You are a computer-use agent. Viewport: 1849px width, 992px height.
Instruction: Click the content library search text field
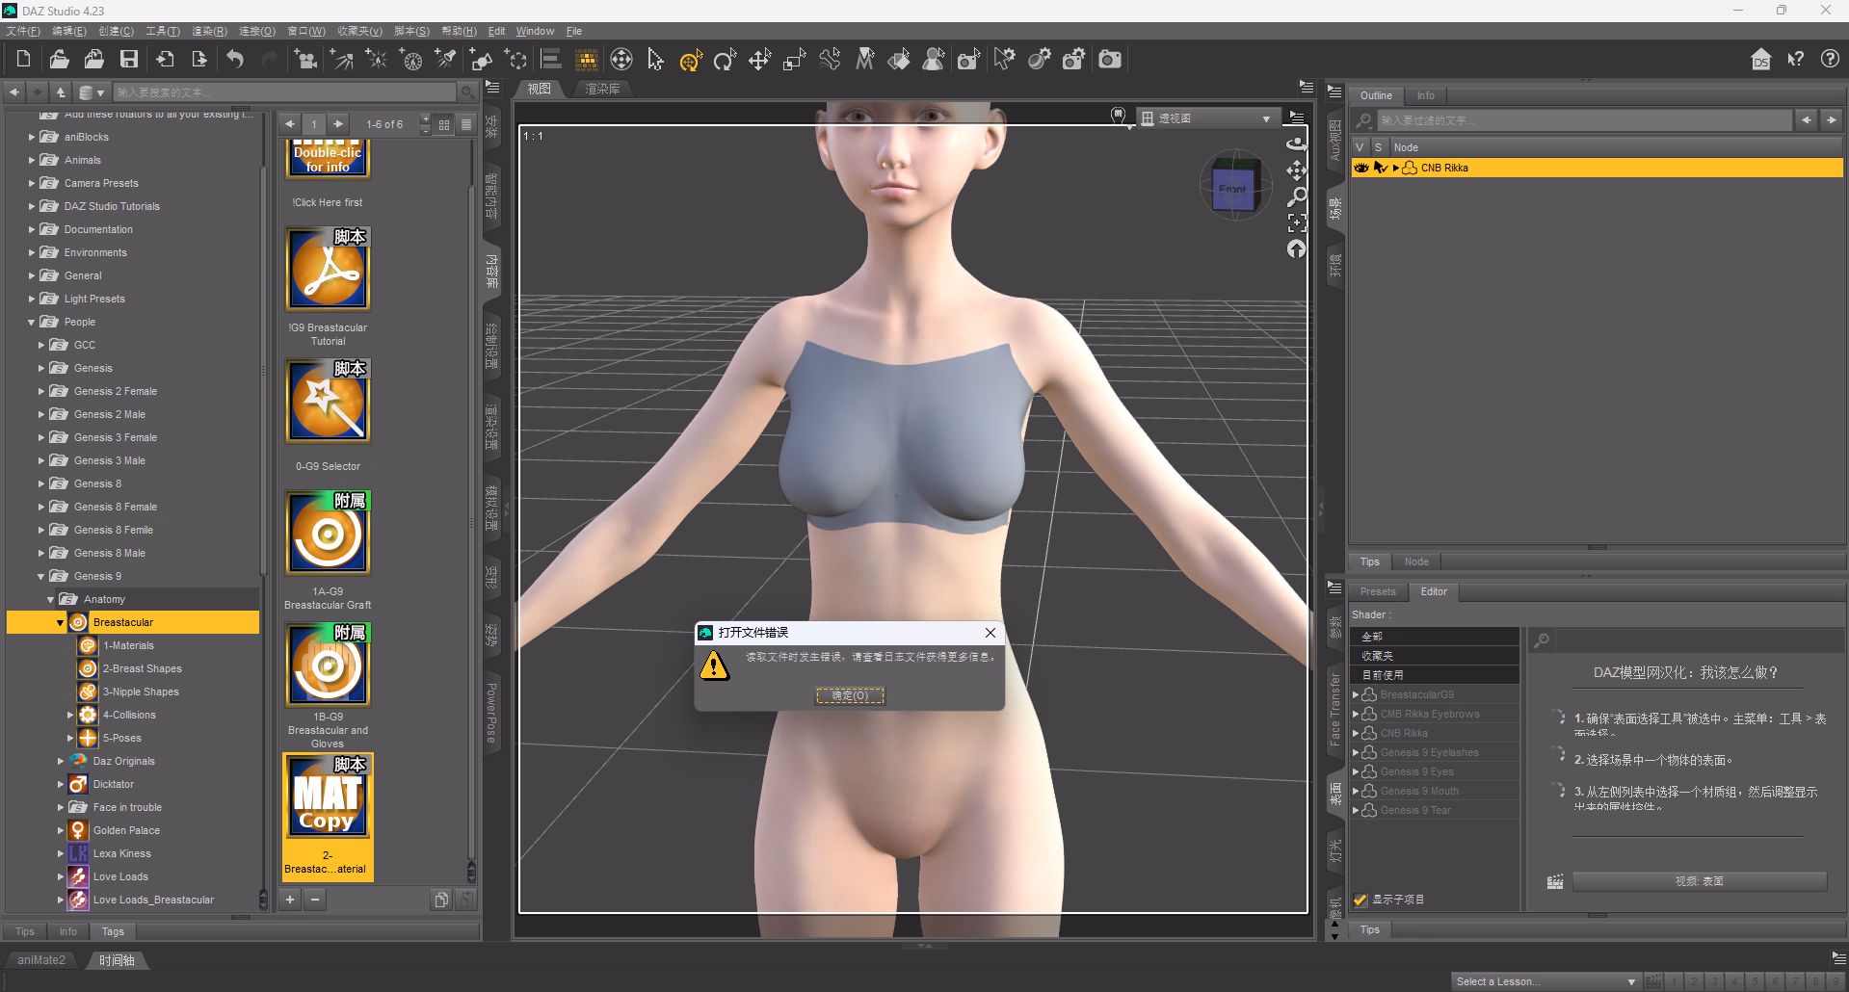coord(284,92)
